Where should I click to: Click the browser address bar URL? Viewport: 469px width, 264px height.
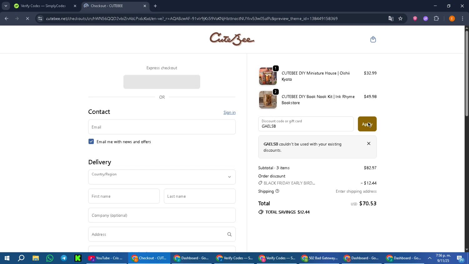pos(192,18)
